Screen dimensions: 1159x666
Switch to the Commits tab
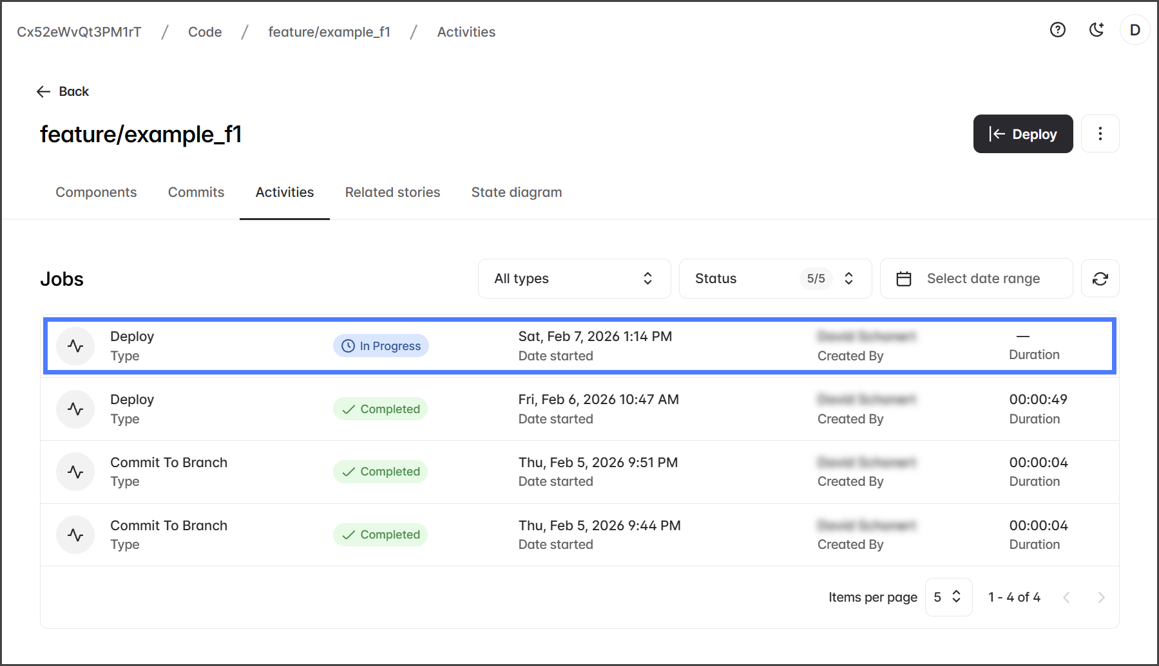click(x=196, y=192)
